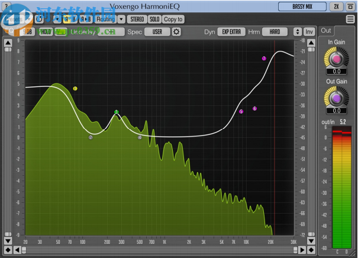
Task: Select the yellow EQ band 1 point
Action: coord(75,89)
